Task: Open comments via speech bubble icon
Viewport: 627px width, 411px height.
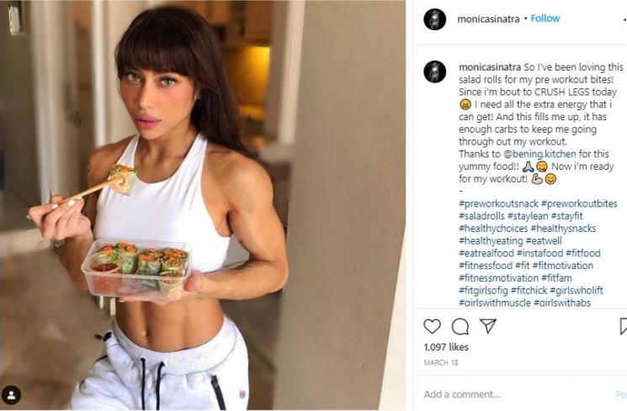Action: tap(460, 326)
